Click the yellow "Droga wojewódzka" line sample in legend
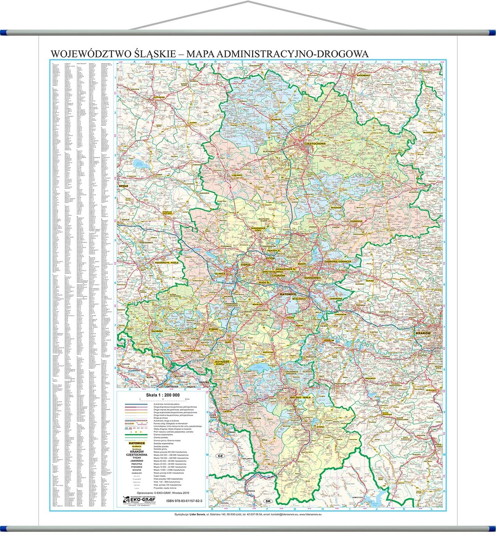Image resolution: width=496 pixels, height=535 pixels. (136, 412)
